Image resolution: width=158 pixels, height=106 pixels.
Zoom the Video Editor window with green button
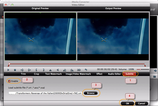point(12,5)
